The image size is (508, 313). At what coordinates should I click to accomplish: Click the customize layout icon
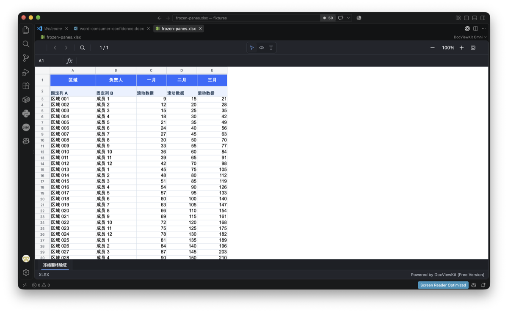point(458,18)
